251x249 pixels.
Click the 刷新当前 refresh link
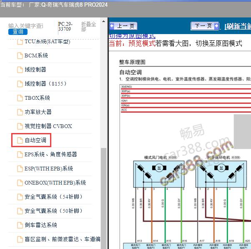[238, 26]
